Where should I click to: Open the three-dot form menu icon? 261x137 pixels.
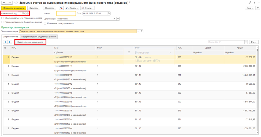coord(254,3)
